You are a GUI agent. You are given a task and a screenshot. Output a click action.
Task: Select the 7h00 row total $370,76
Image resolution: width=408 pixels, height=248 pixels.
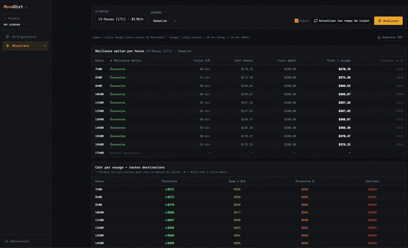[x=345, y=69]
